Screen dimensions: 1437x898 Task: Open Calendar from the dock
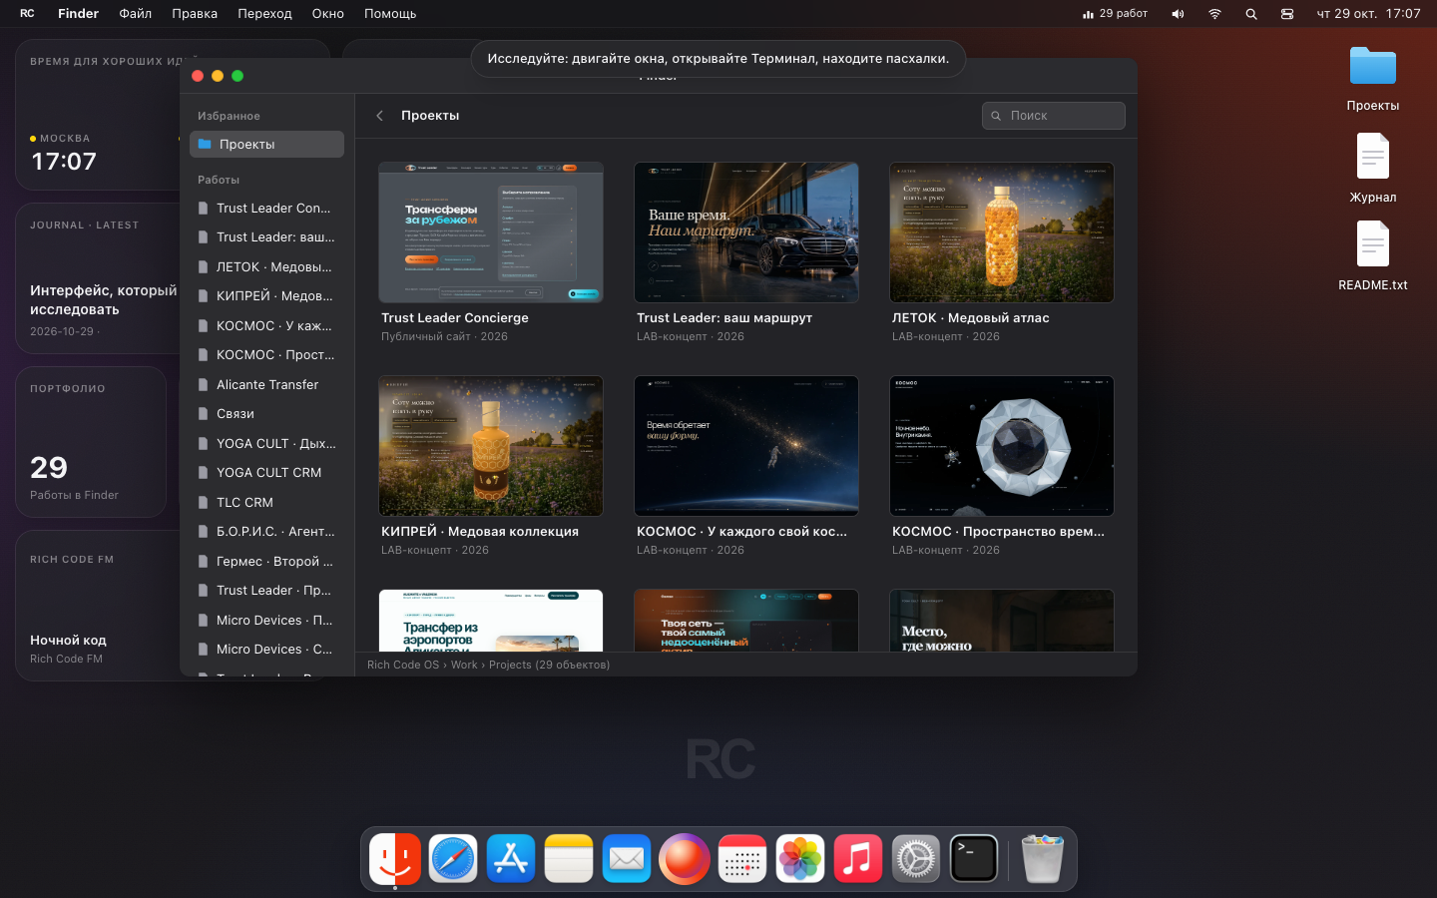click(742, 858)
